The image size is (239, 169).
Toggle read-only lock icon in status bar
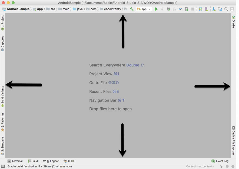(x=221, y=167)
